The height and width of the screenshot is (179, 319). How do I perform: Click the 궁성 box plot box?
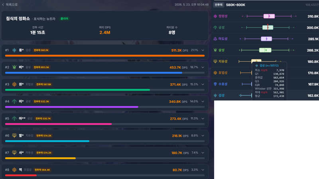[x=268, y=27]
